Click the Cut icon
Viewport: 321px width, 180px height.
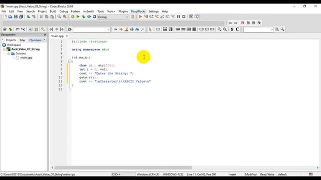tap(41, 16)
